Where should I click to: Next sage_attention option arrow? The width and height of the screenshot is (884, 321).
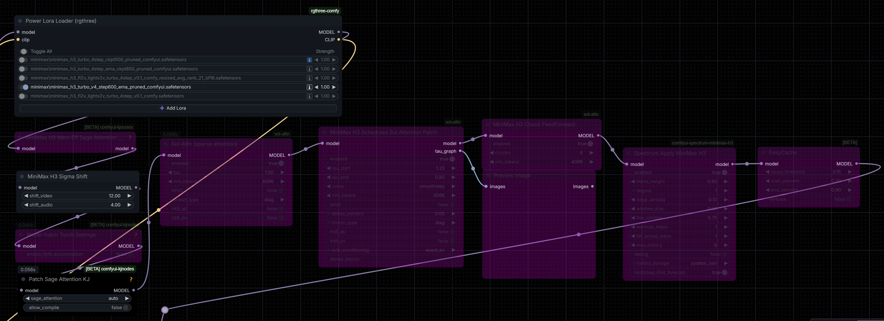127,298
